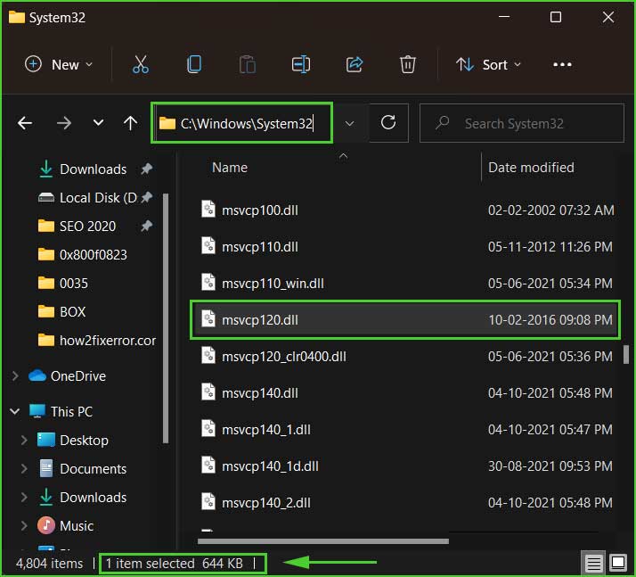Open Local Disk (D:) in sidebar
Screen dimensions: 636x577
(x=99, y=197)
